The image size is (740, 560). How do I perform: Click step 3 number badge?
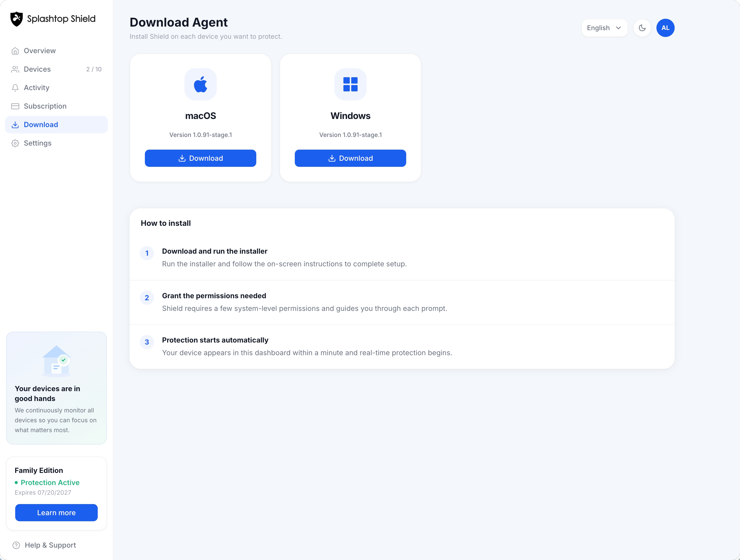pos(147,342)
